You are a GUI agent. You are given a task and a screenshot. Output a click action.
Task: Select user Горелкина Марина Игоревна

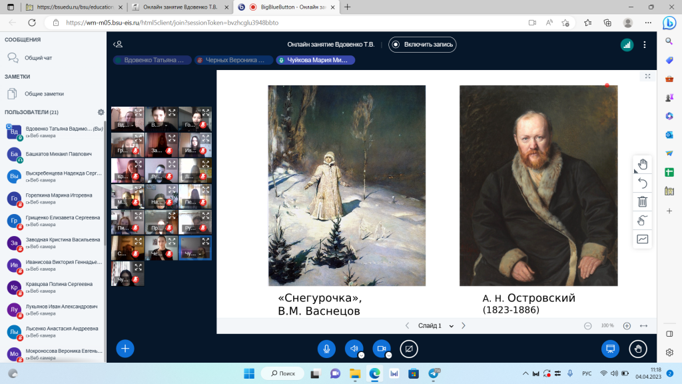tap(54, 199)
